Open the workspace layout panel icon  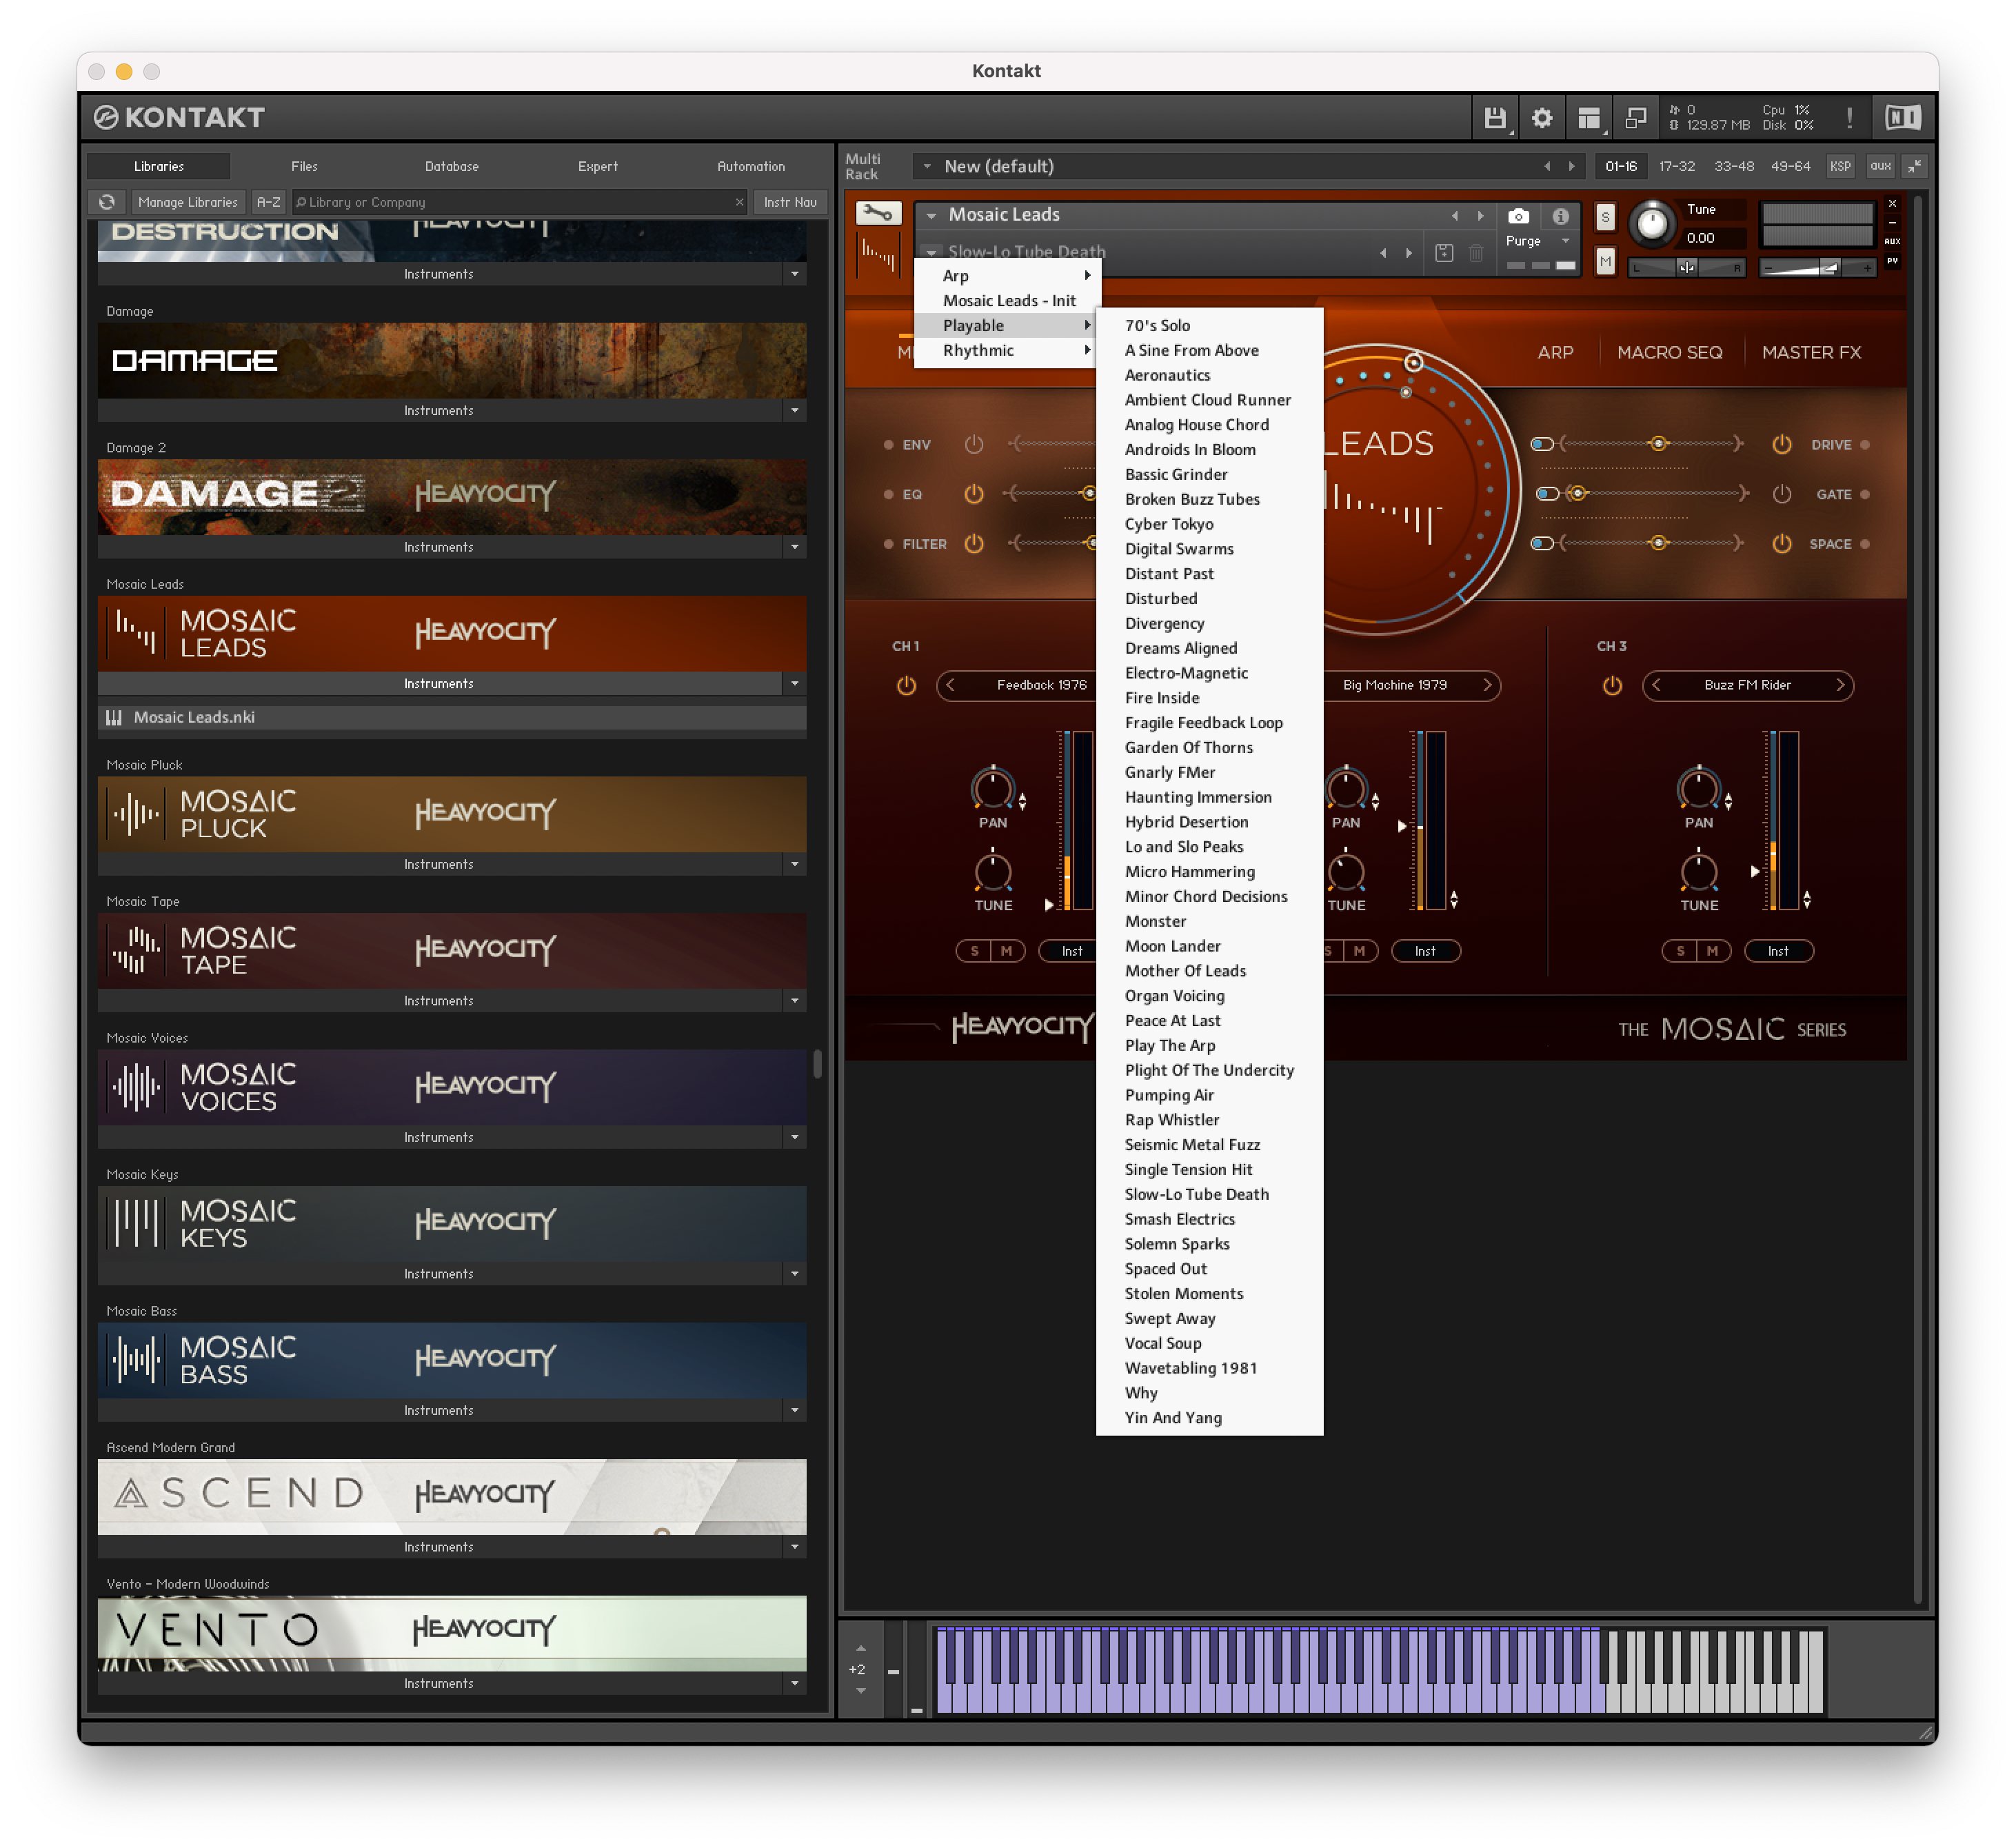1589,118
